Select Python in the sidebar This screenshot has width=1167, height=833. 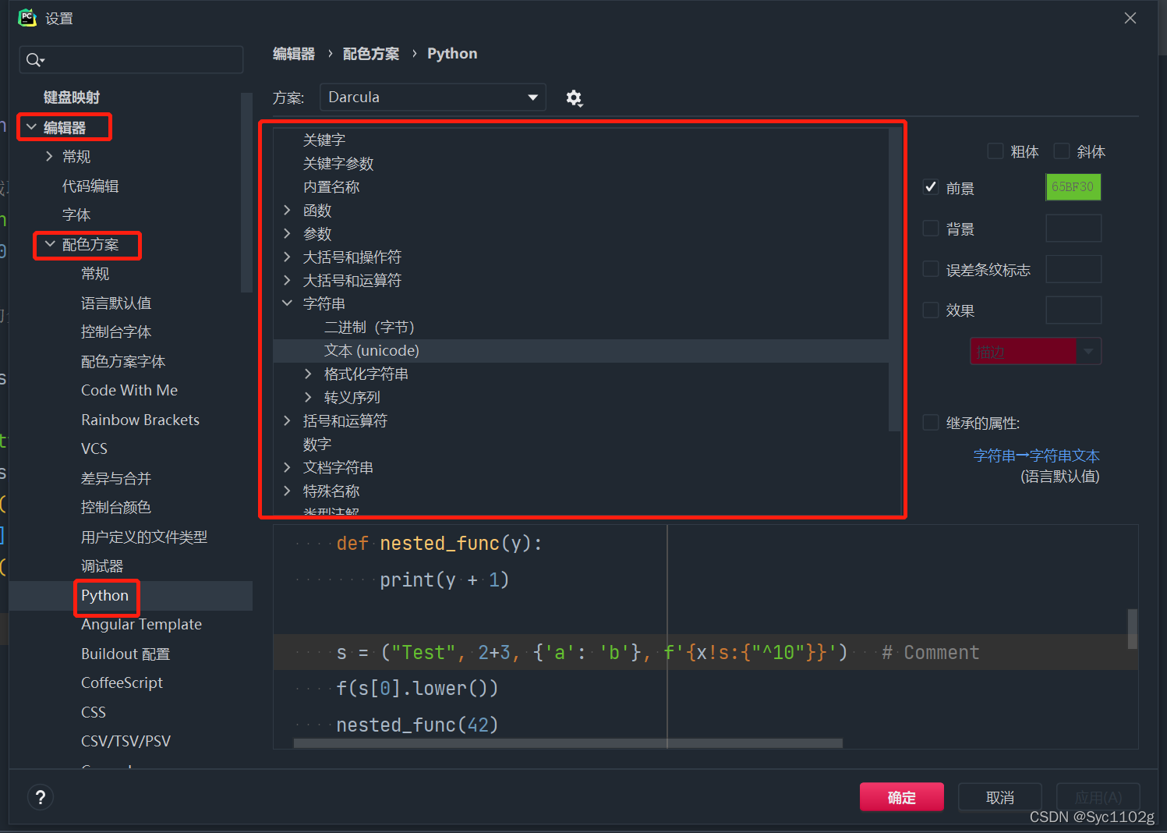(104, 595)
